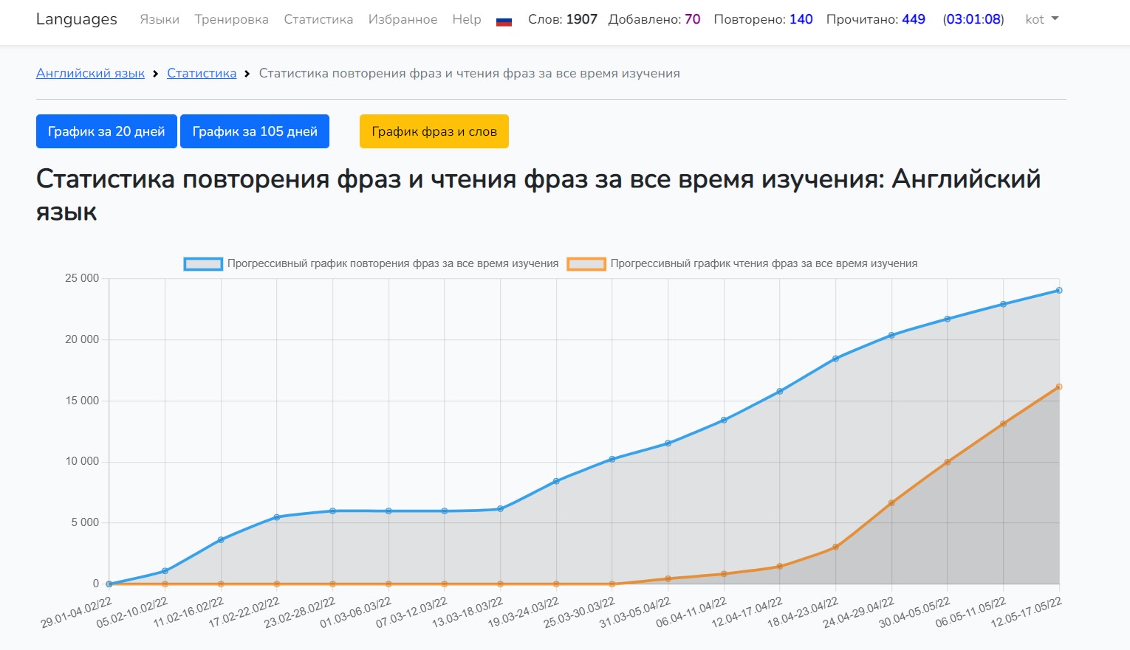1130x650 pixels.
Task: Show the График за 20 дней chart
Action: coord(106,131)
